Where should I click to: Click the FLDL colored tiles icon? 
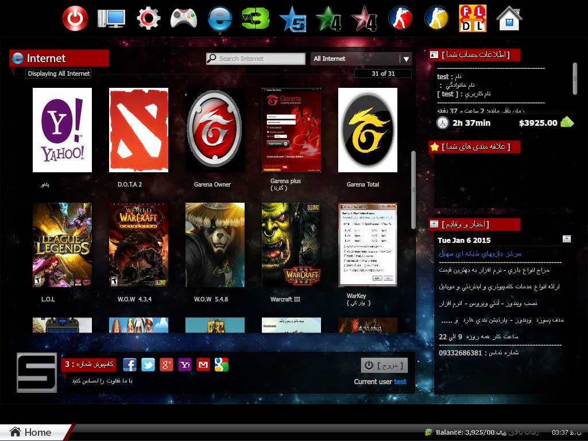click(472, 18)
